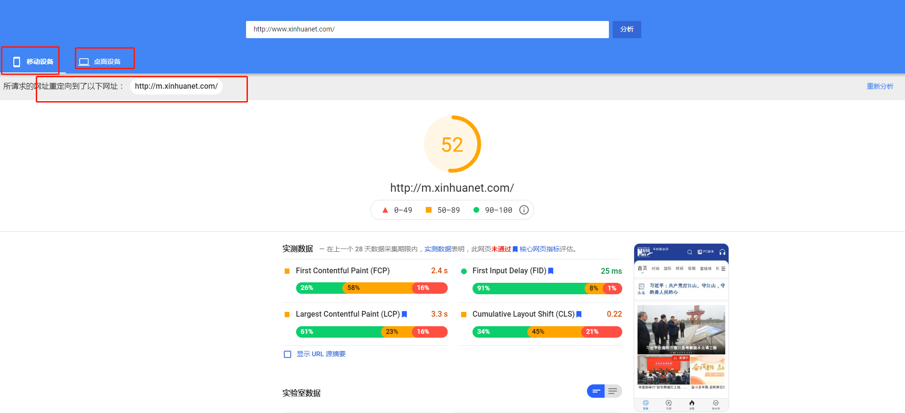
Task: Click the FID distribution bar
Action: pos(547,289)
